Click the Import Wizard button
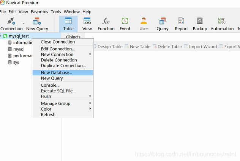The width and height of the screenshot is (240, 161). tap(201, 47)
